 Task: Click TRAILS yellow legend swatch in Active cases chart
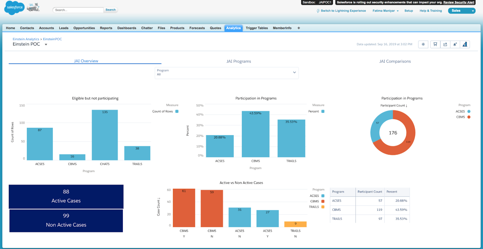(x=323, y=207)
